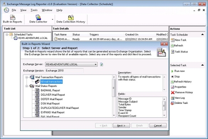Click the DELIVER Mail Report document icon
The height and width of the screenshot is (139, 208).
[37, 95]
